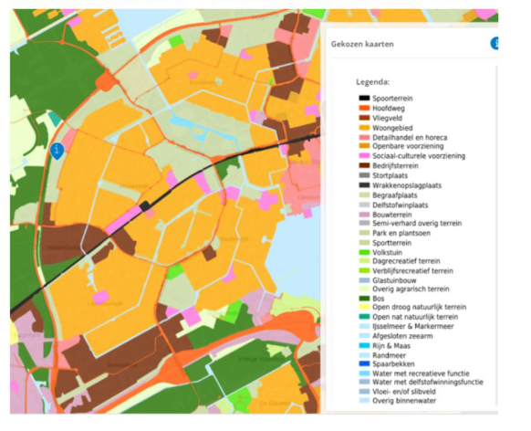The width and height of the screenshot is (531, 431).
Task: Click the orange-red Hoofdweg legend swatch
Action: coord(364,108)
